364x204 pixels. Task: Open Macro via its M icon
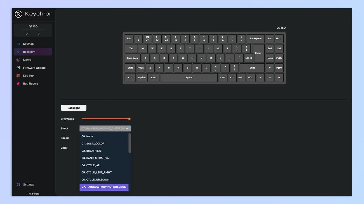click(x=18, y=60)
